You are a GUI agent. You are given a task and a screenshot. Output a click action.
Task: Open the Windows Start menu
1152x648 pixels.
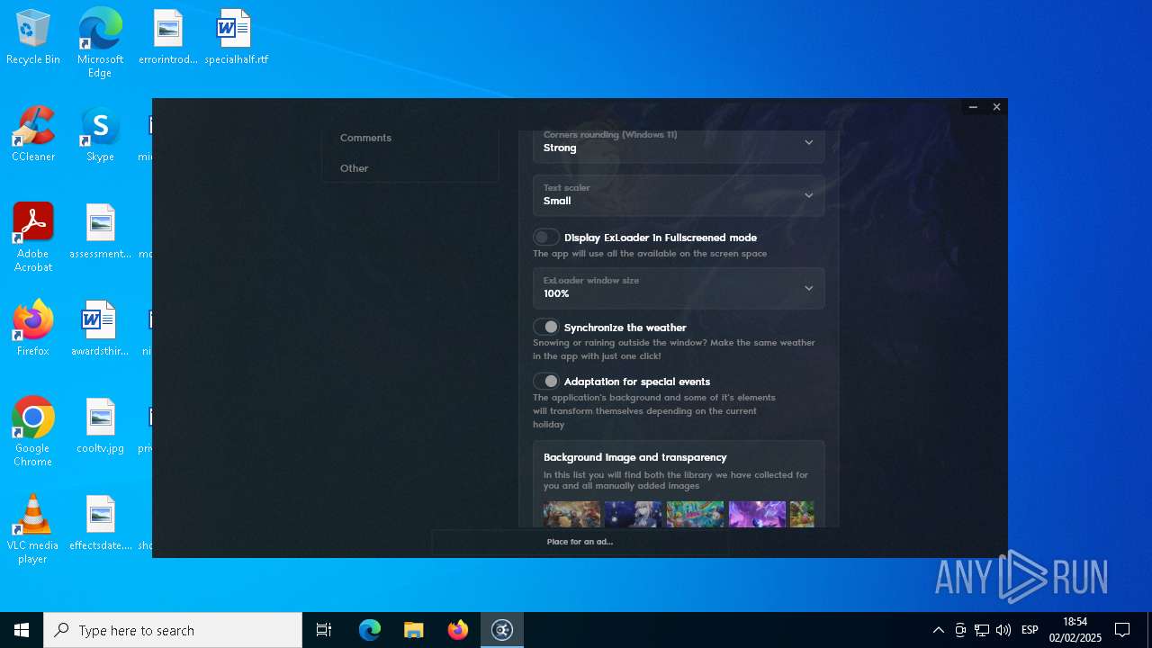coord(22,630)
